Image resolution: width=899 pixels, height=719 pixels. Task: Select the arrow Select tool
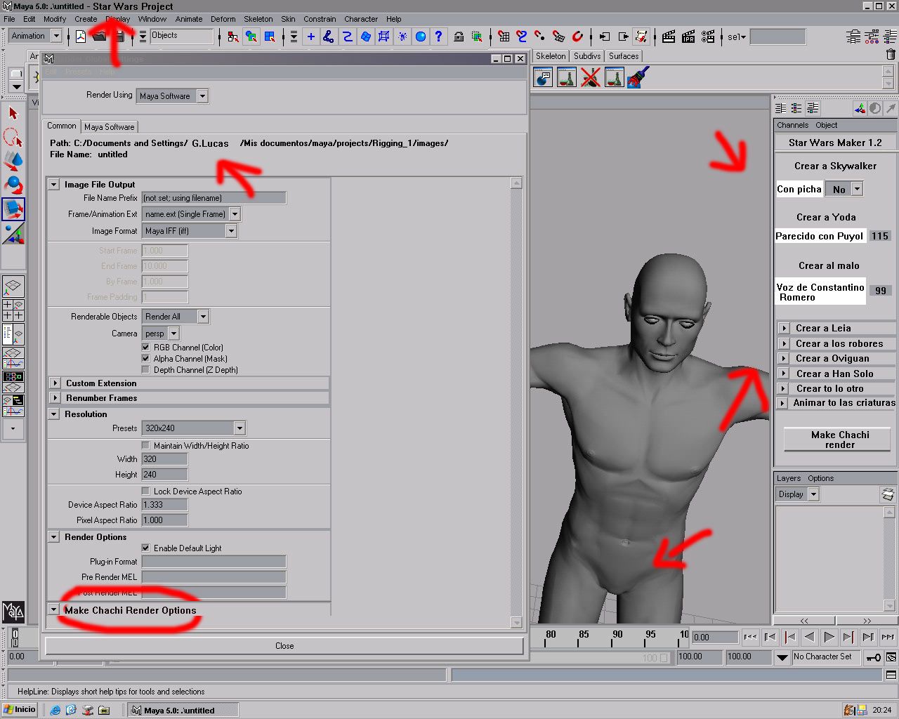(x=13, y=114)
